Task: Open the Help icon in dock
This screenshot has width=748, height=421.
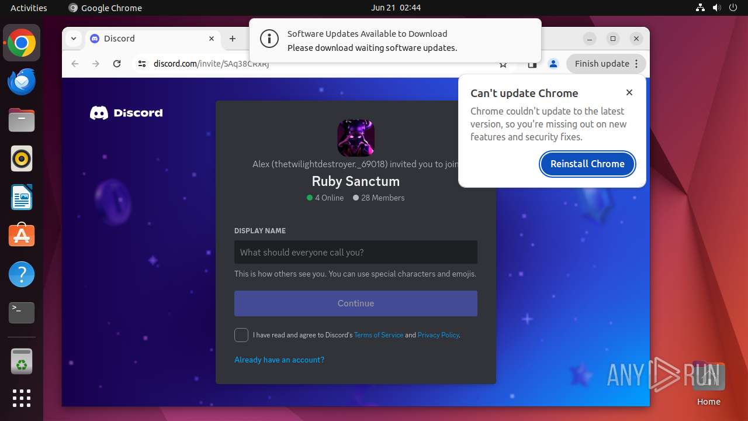Action: [22, 274]
